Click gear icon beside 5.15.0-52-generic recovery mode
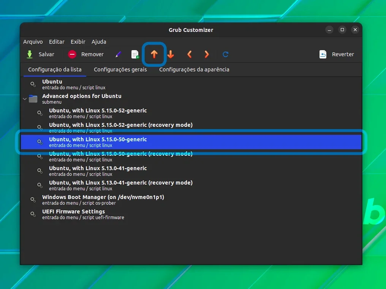The height and width of the screenshot is (289, 386). click(x=40, y=128)
